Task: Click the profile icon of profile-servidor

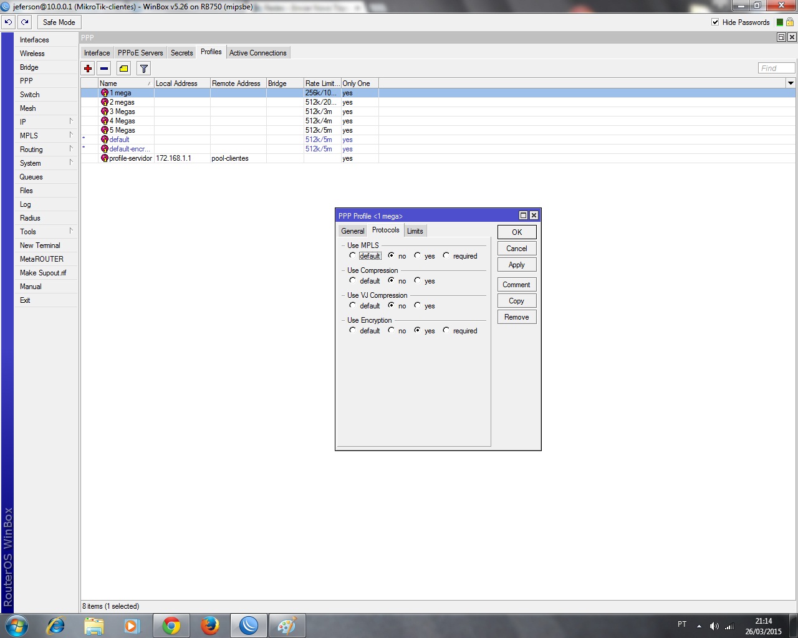Action: (105, 158)
